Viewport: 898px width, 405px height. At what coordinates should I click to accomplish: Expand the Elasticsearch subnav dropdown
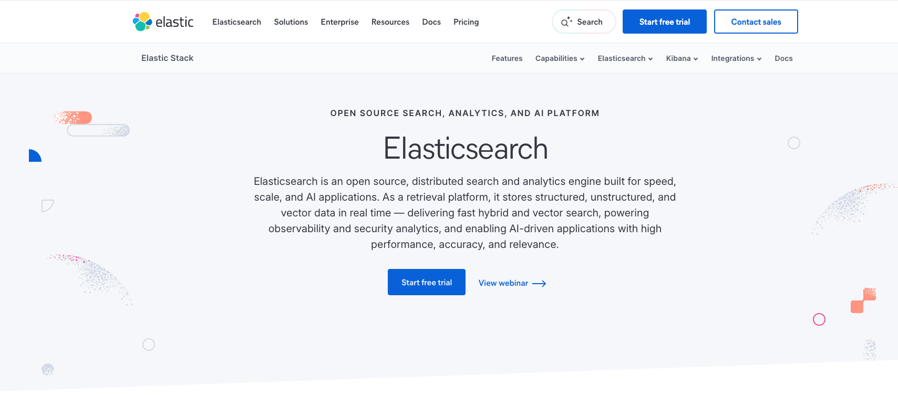625,58
